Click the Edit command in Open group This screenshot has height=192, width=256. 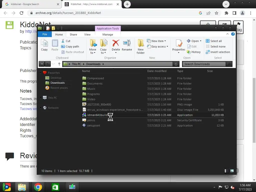click(192, 46)
